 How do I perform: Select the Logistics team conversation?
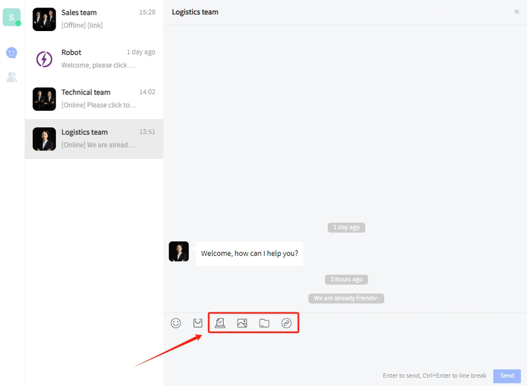click(x=94, y=139)
